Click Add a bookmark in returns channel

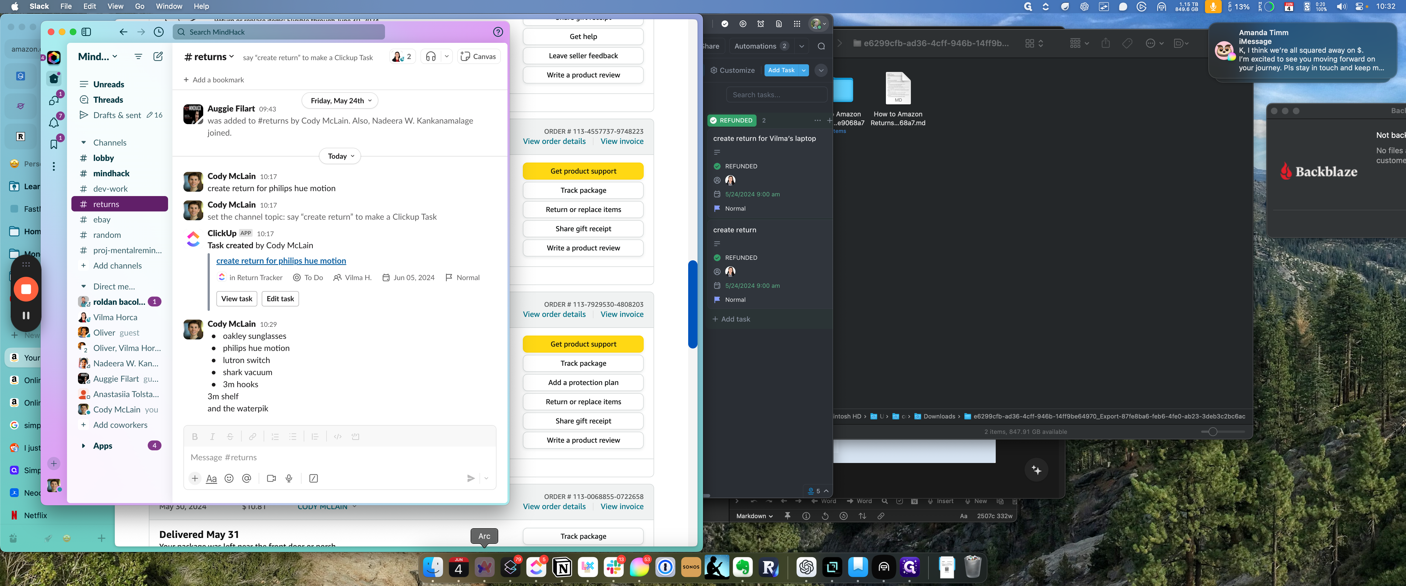(x=214, y=80)
